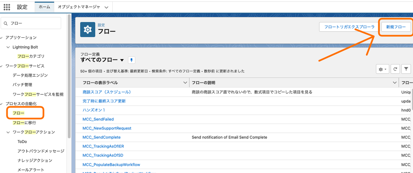Viewport: 413px width, 173px height.
Task: Select フローに移行 in the sidebar
Action: pyautogui.click(x=24, y=123)
